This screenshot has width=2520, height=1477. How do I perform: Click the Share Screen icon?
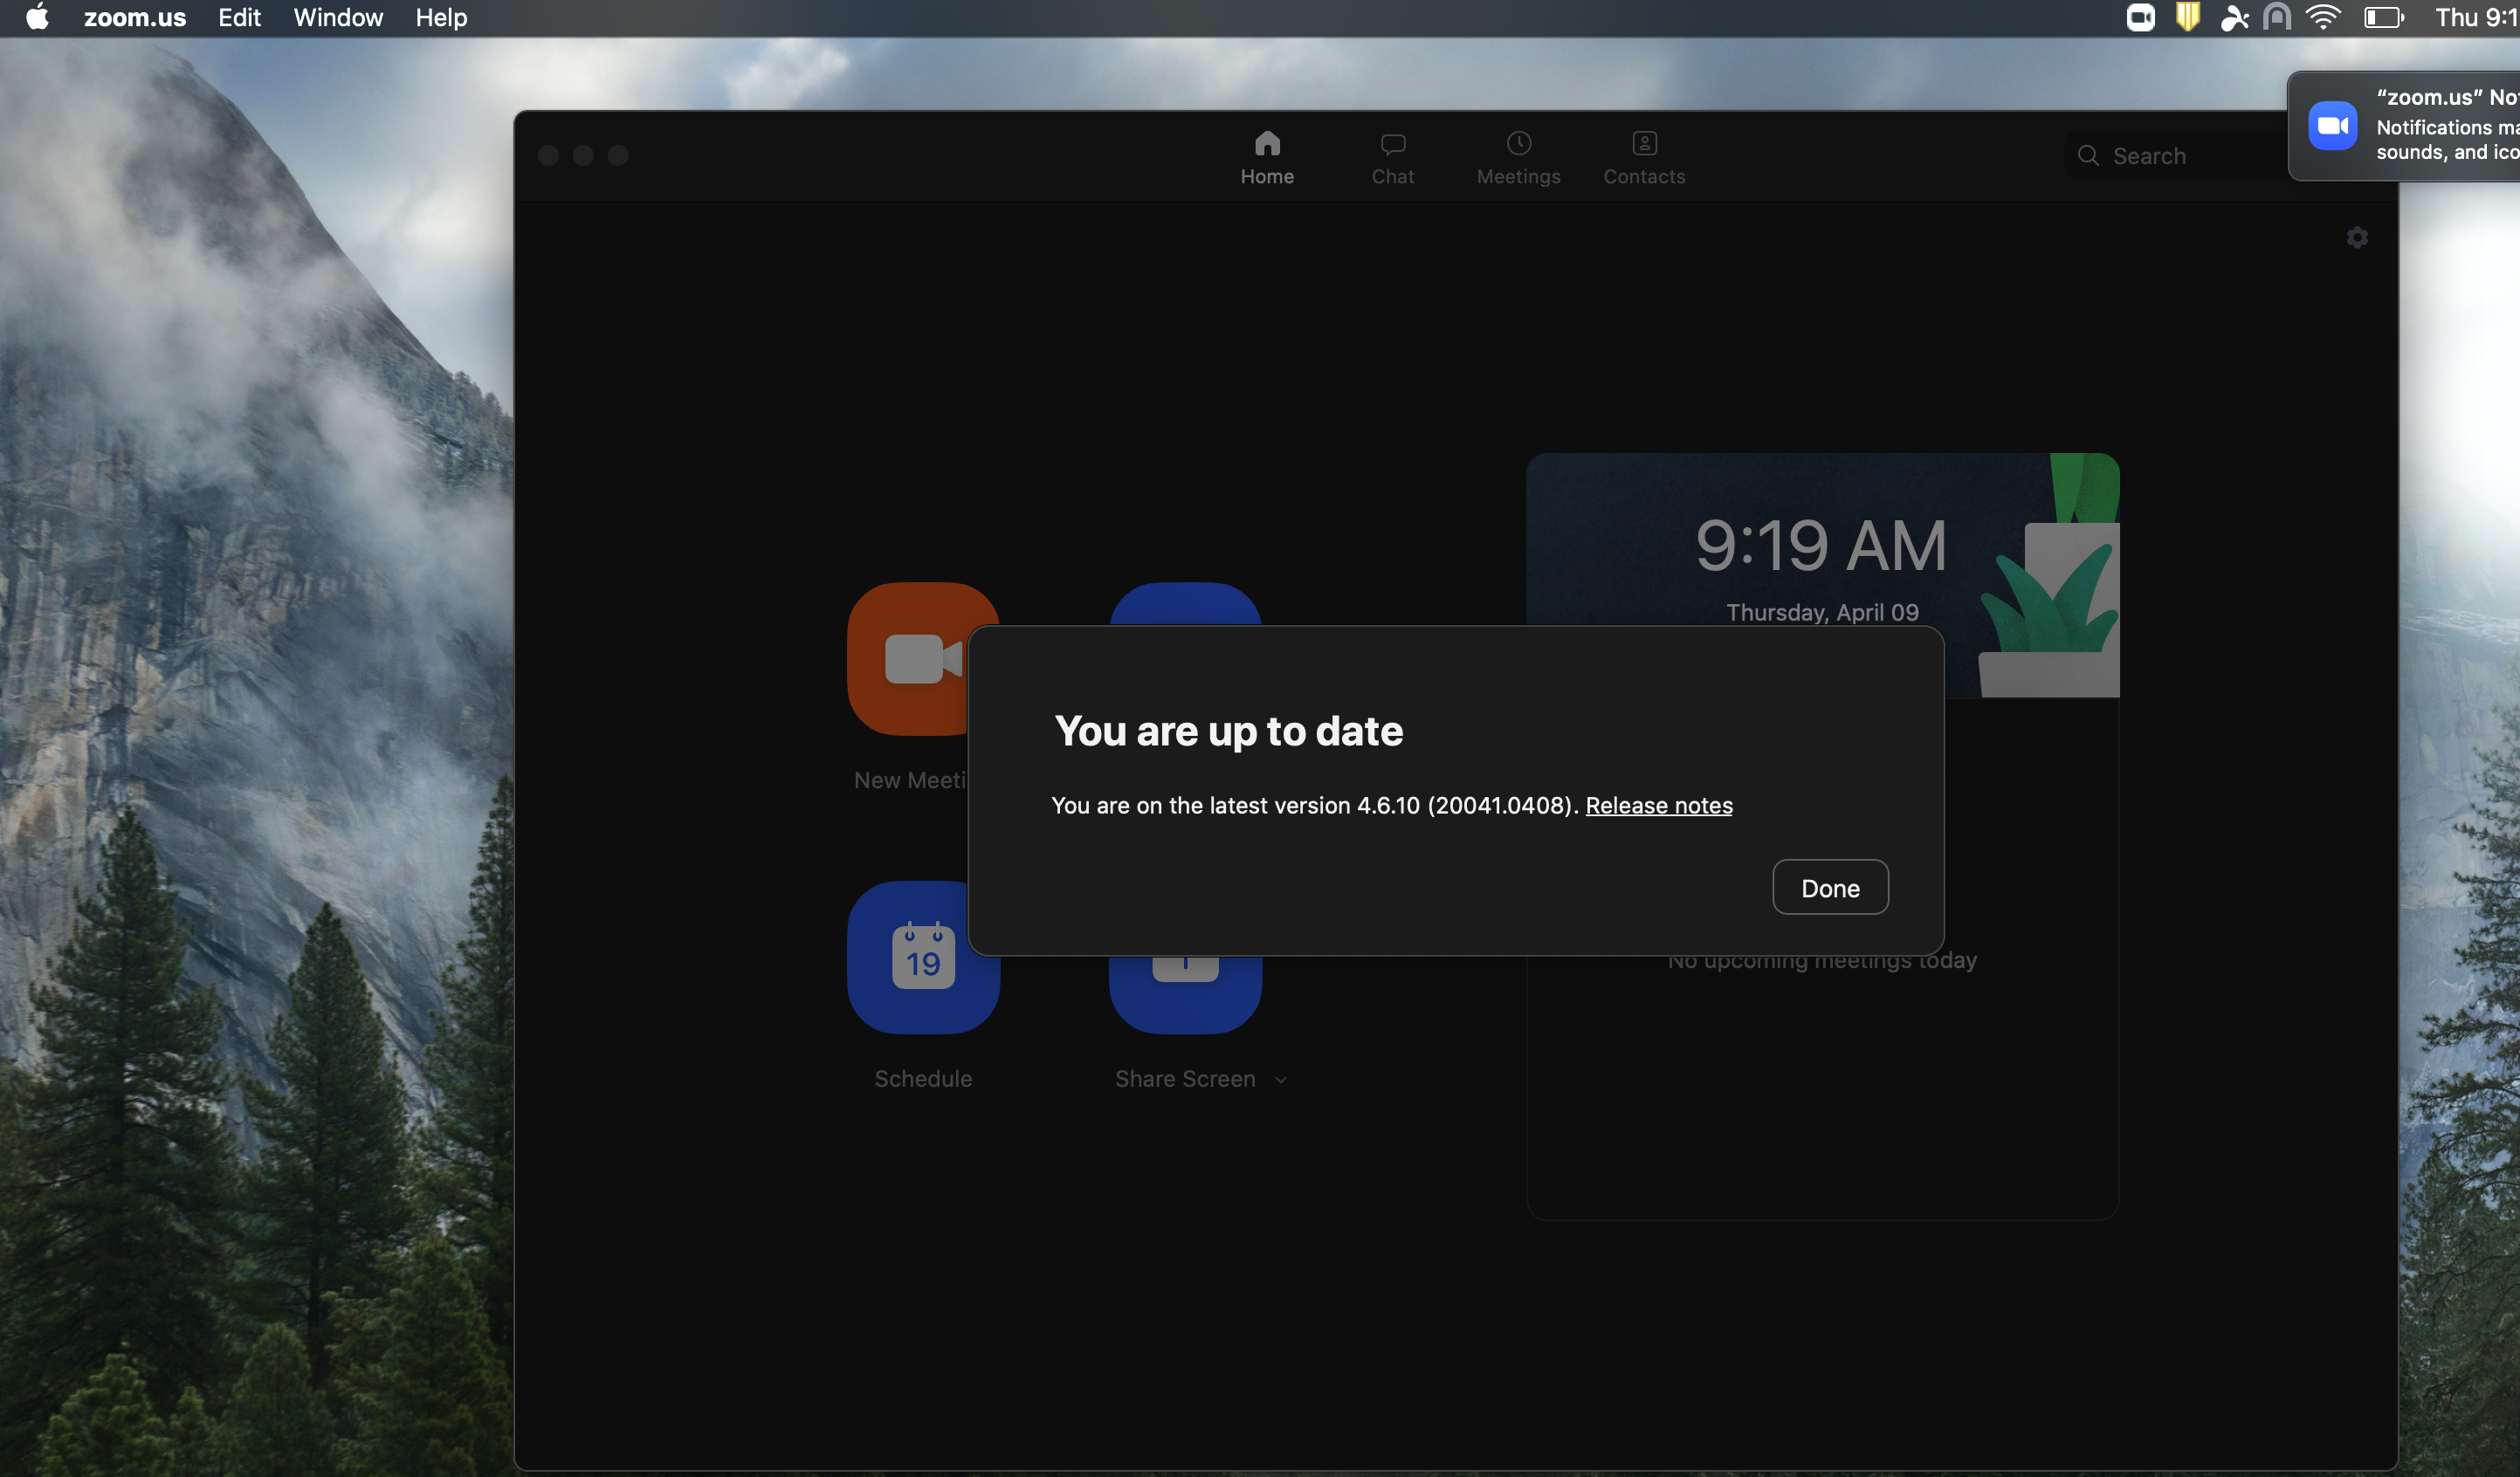click(x=1185, y=994)
